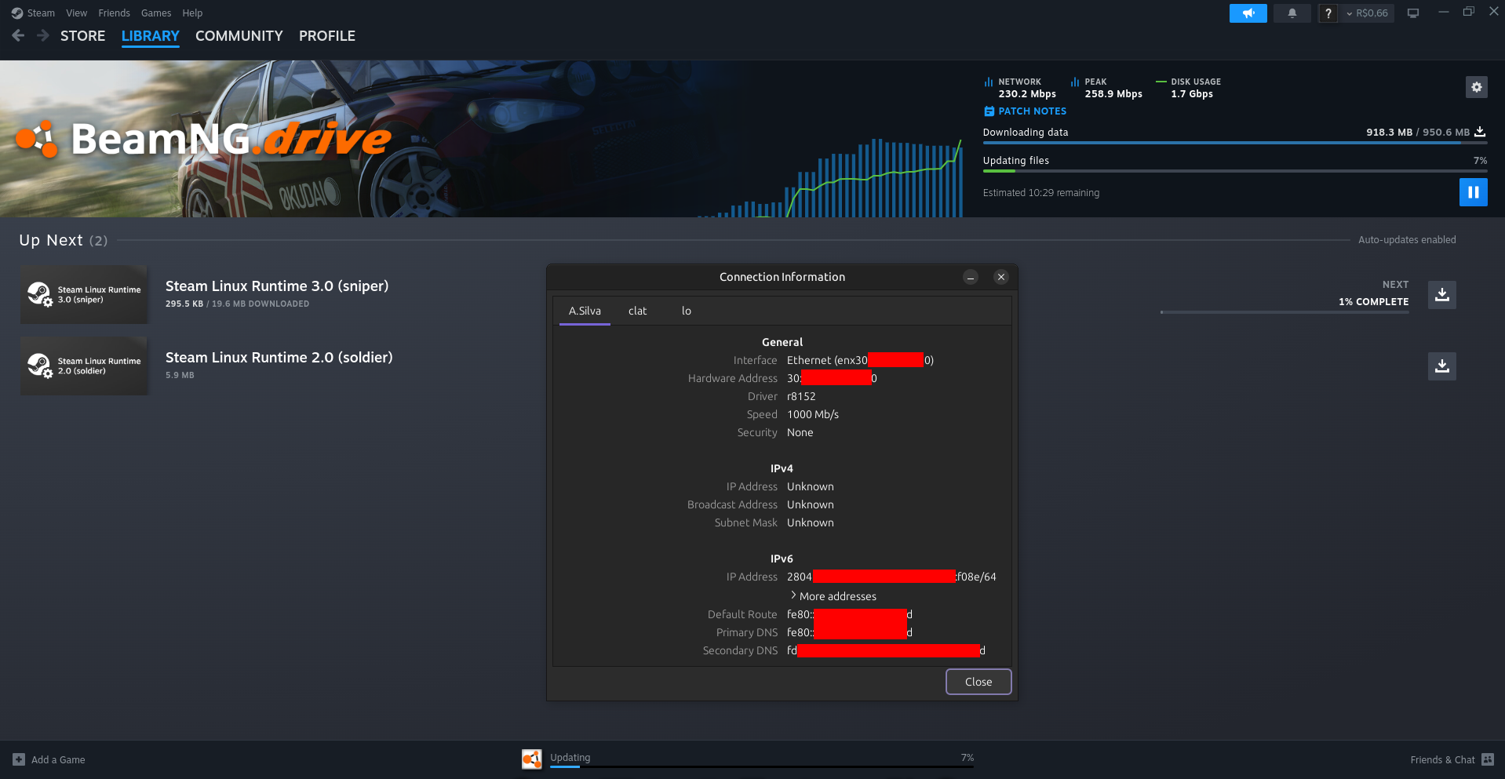Open Steam Linux Runtime 2.0 (soldier) thumbnail
The height and width of the screenshot is (779, 1505).
84,366
